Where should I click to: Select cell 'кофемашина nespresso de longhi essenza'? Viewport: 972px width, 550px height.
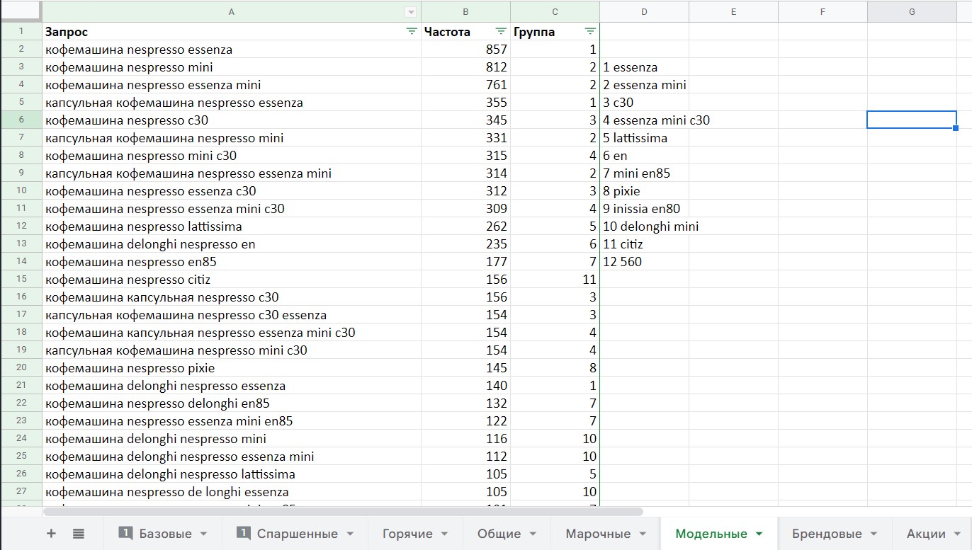click(232, 492)
